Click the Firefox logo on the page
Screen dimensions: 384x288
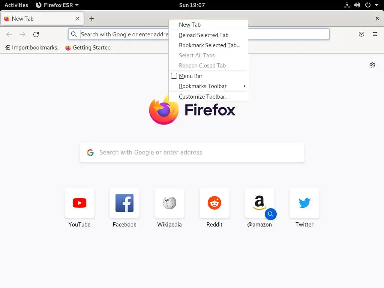coord(164,111)
